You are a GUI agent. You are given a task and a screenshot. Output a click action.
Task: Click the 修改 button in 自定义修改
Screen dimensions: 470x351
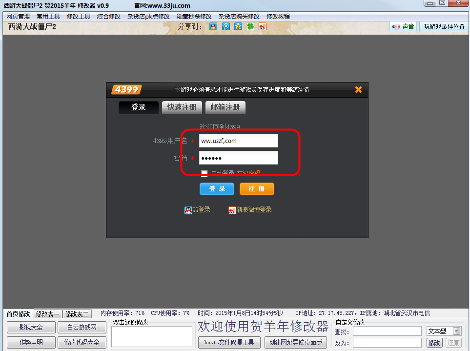coord(434,343)
